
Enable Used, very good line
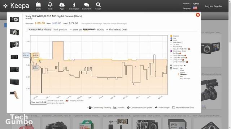pos(179,57)
